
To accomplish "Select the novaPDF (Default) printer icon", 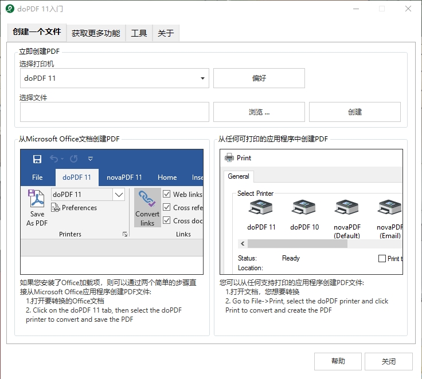I will 346,209.
